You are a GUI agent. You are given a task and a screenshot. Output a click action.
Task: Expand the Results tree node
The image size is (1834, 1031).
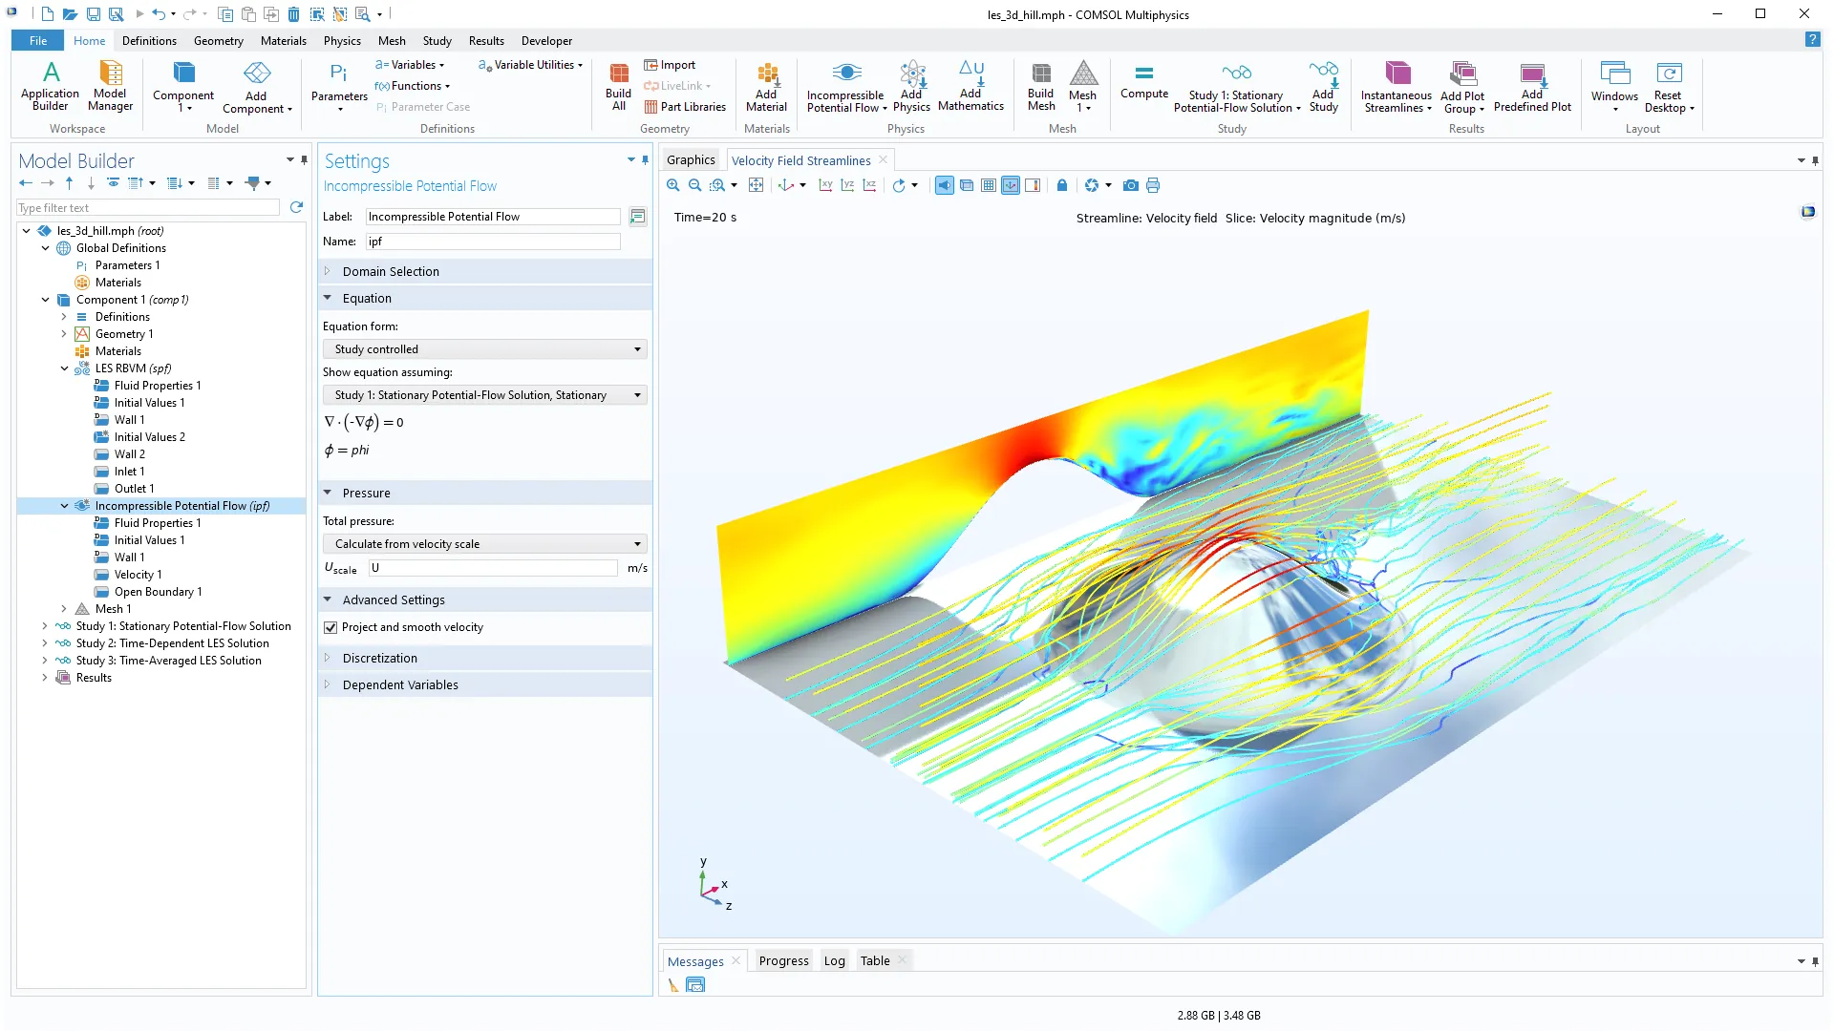[45, 678]
